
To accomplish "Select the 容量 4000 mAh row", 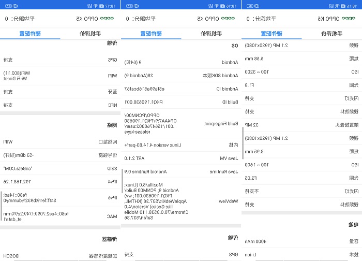I will (301, 241).
